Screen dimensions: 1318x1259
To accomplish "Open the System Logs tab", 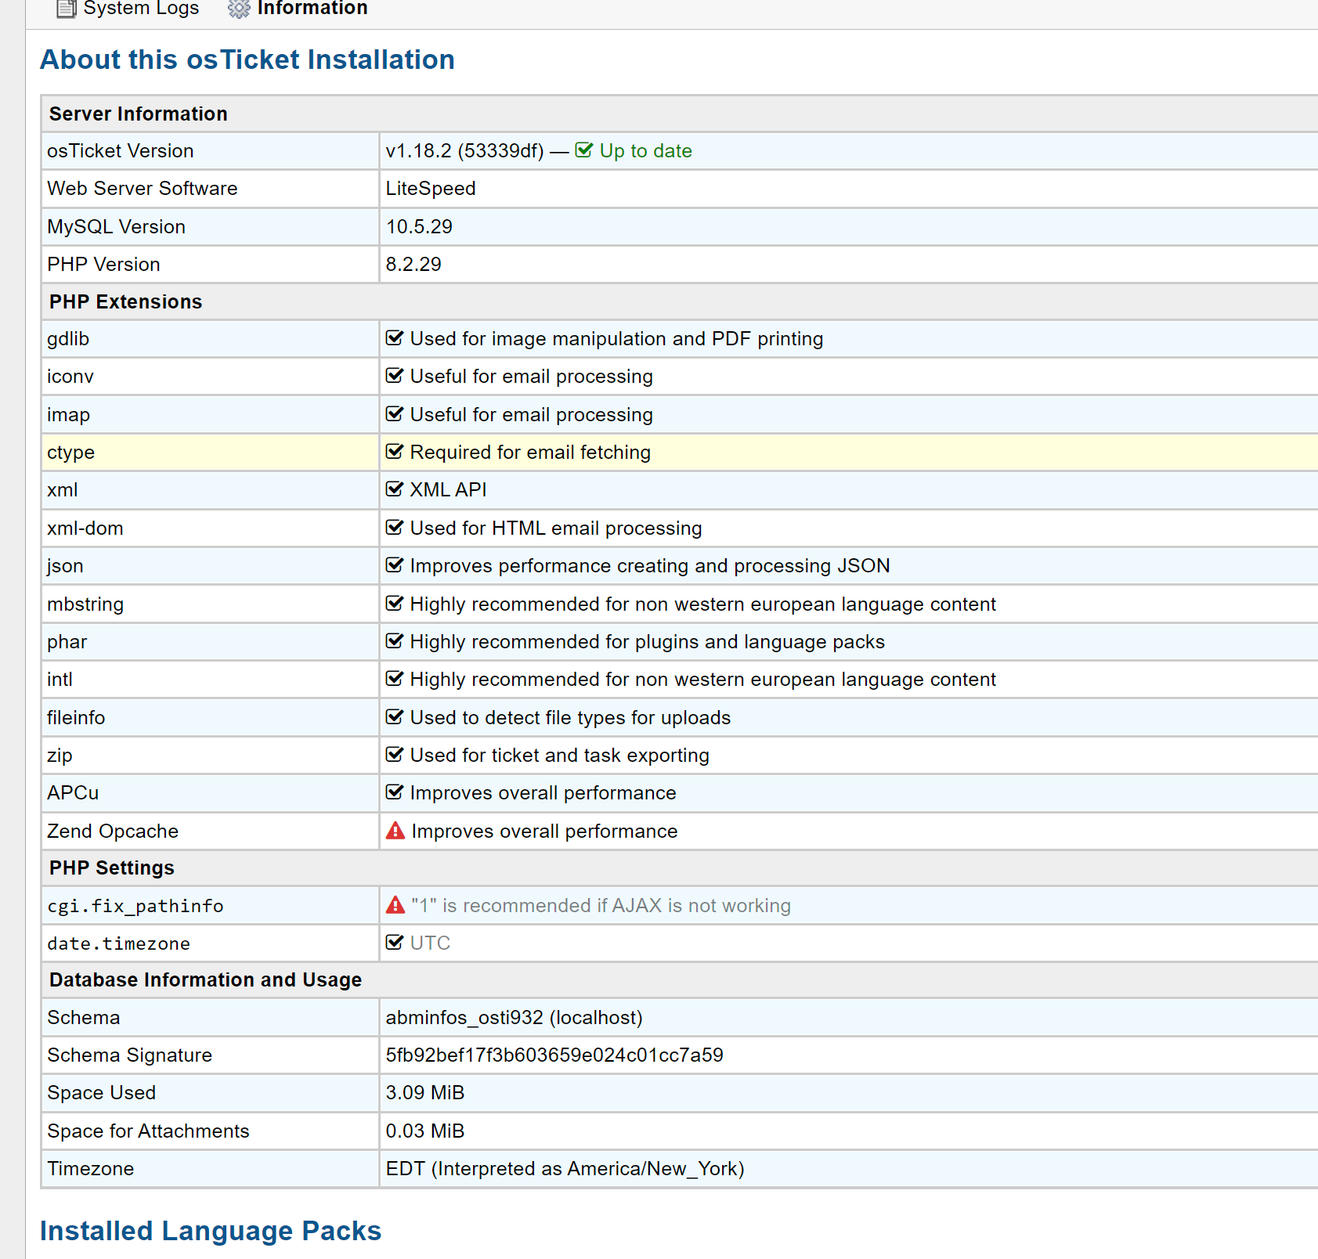I will [140, 9].
